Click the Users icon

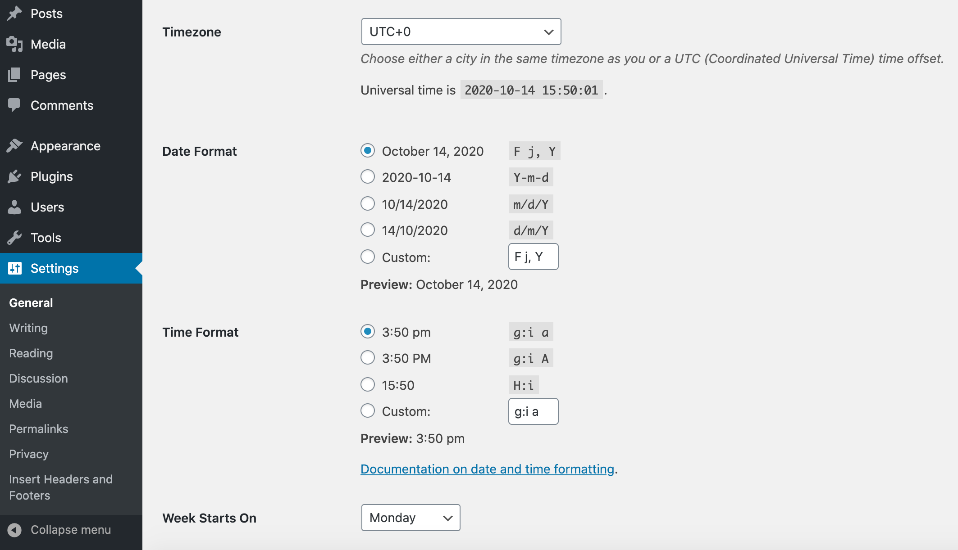(x=15, y=207)
